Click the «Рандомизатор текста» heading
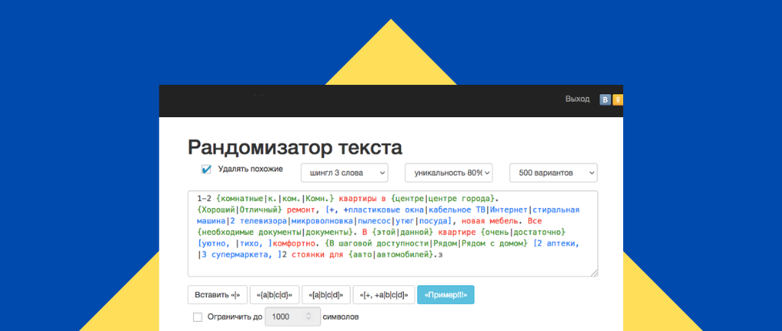The image size is (782, 331). (295, 146)
